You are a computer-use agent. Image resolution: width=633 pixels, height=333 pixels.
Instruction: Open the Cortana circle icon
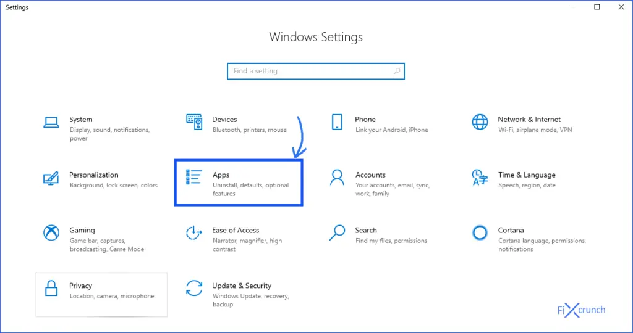click(x=480, y=232)
